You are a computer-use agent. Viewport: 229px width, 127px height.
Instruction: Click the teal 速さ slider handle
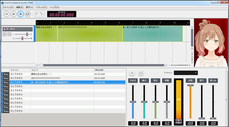(144, 102)
